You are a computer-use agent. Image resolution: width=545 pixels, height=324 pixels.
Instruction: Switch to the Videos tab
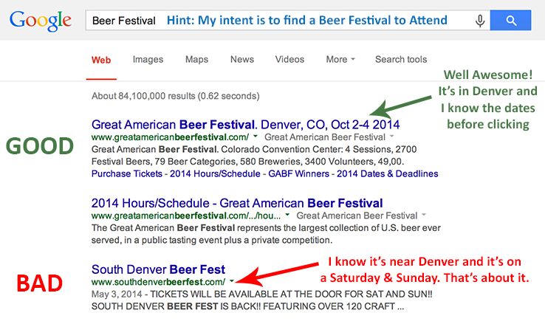tap(289, 60)
